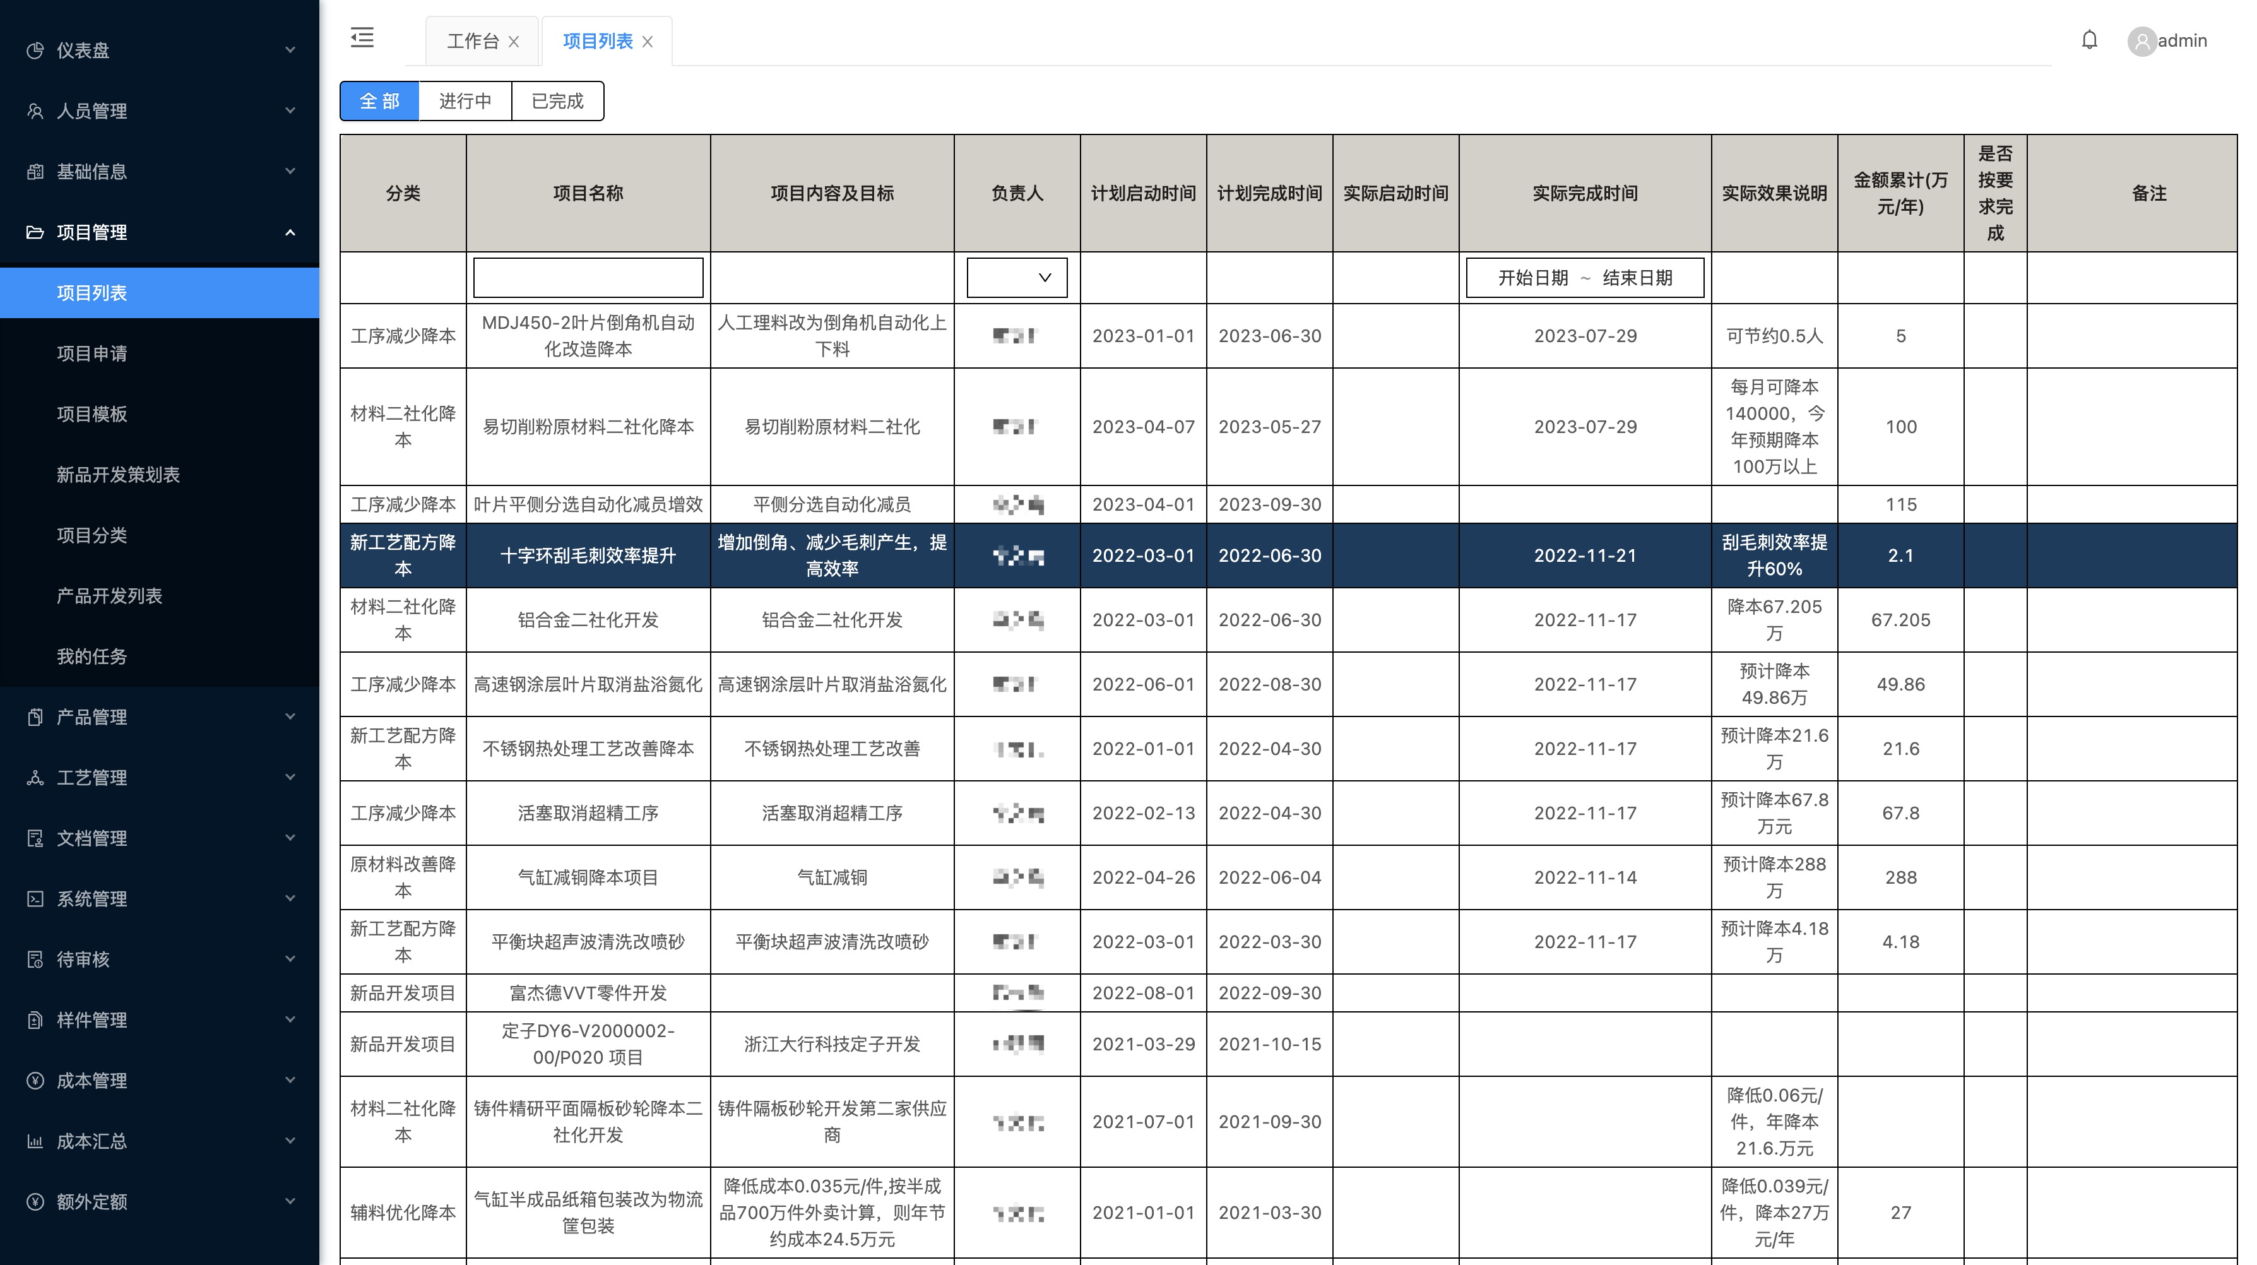
Task: Select the 定子DY6-V2000002-00/P020 项目 row
Action: pos(1288,1044)
